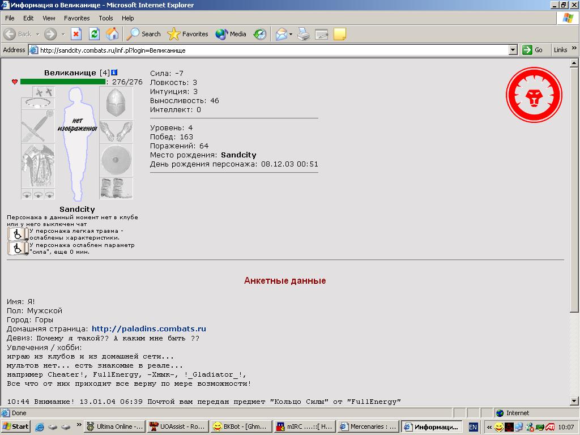Image resolution: width=580 pixels, height=435 pixels.
Task: Click the sword weapon slot
Action: (x=38, y=126)
